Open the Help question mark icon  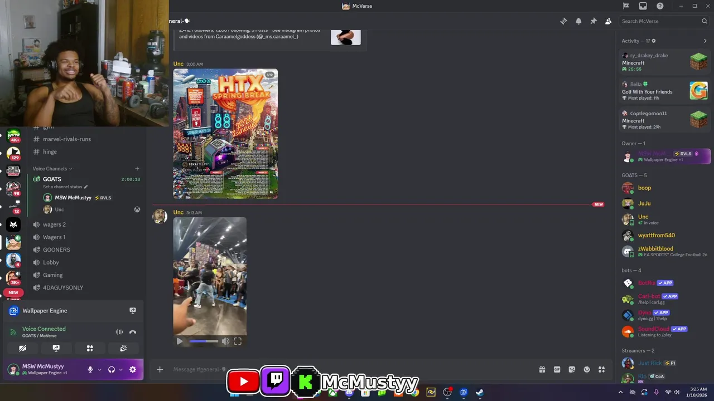660,6
